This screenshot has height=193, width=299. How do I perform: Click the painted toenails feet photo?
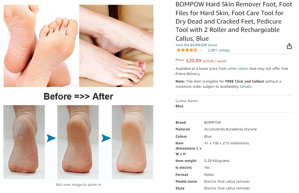pyautogui.click(x=116, y=46)
